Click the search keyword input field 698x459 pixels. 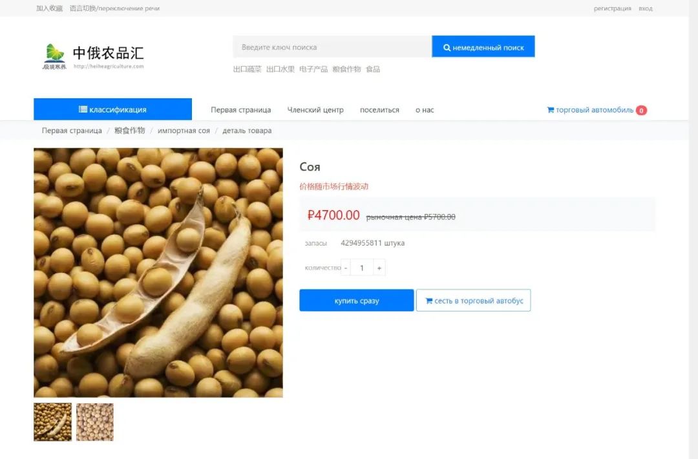(332, 47)
